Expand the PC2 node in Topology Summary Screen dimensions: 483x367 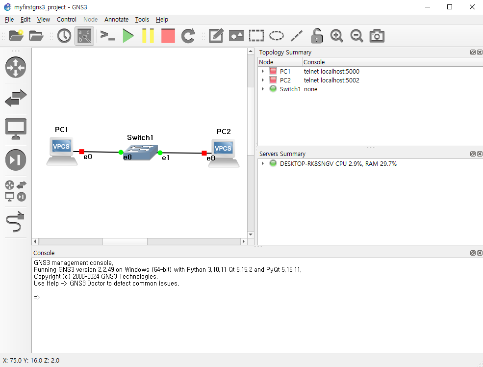point(263,80)
